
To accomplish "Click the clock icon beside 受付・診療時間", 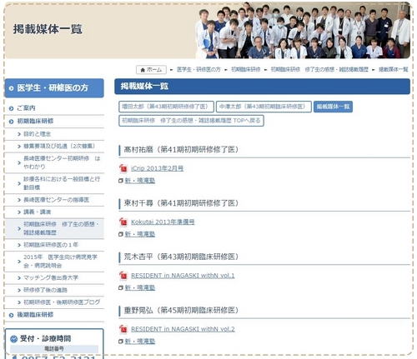I will [x=13, y=339].
